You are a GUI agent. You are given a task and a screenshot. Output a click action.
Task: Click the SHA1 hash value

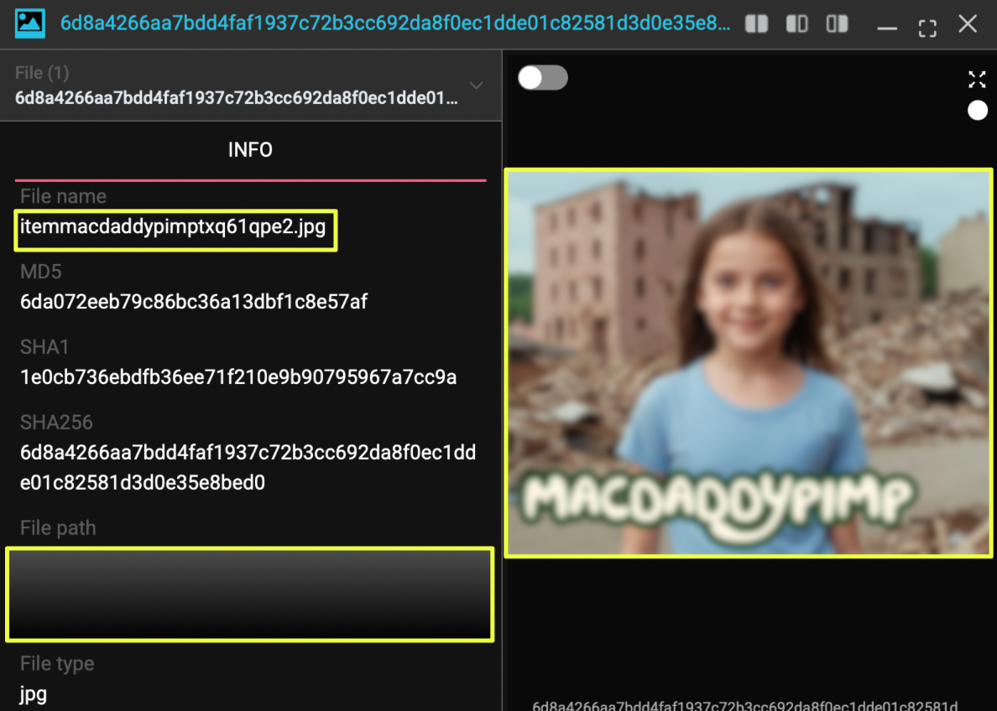(238, 377)
